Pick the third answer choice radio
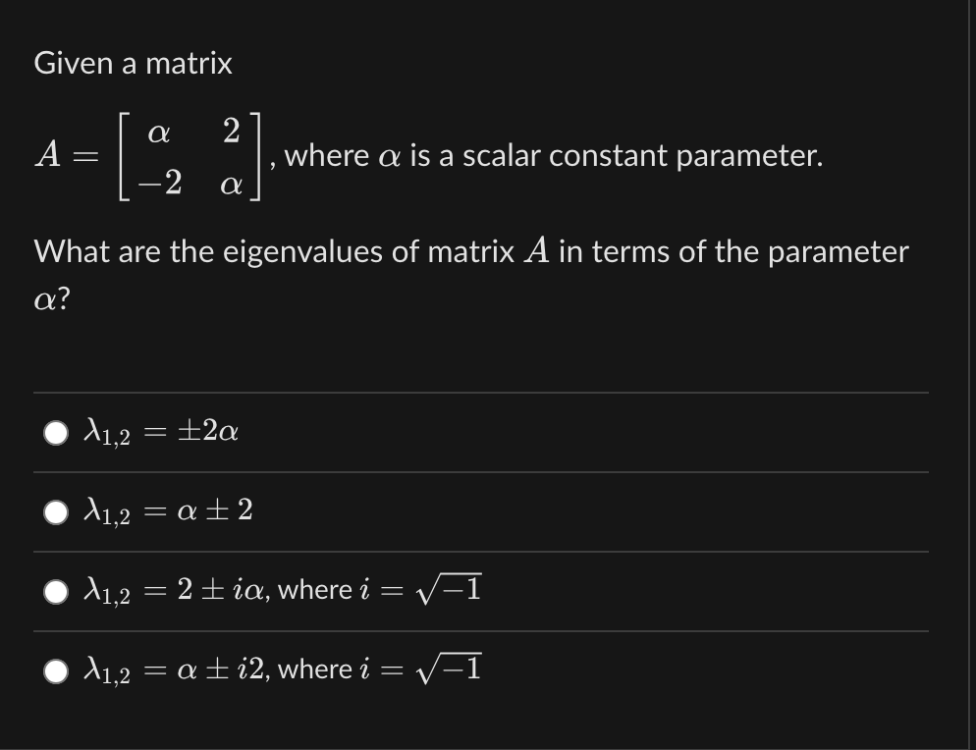The image size is (976, 750). (x=56, y=590)
